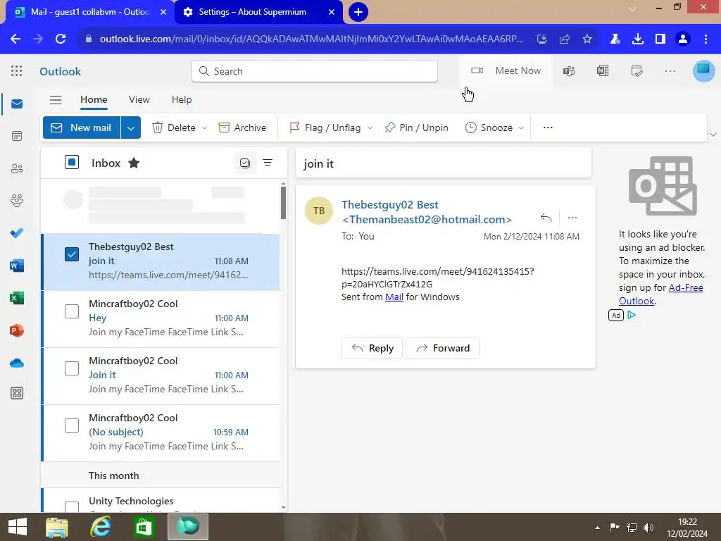Check the Mincraftboy02 'Hey' message
The image size is (721, 541).
tap(72, 311)
